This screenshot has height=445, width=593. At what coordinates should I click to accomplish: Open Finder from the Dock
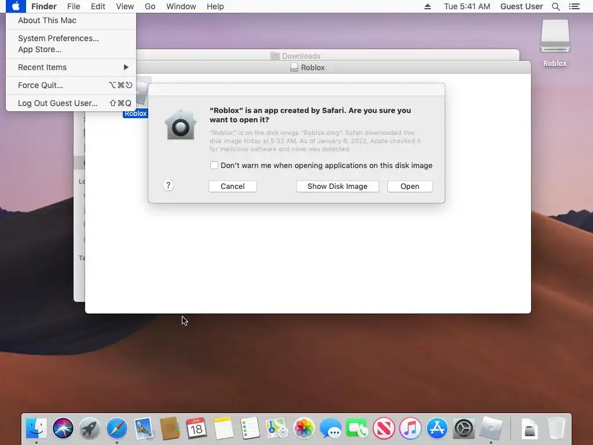36,428
